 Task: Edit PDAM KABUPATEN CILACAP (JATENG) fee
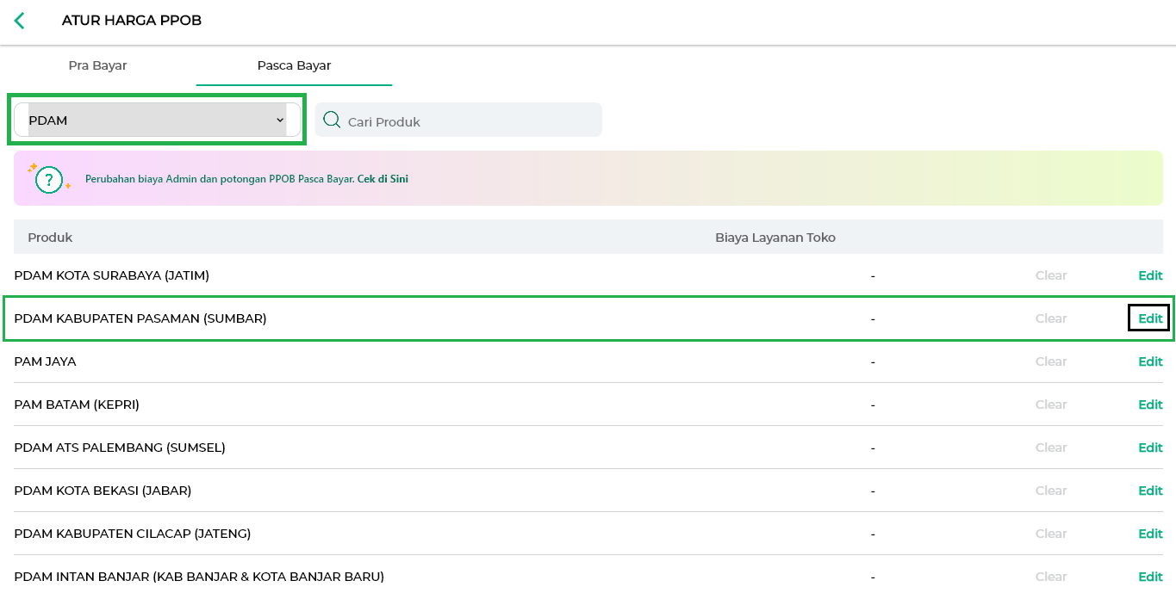(1150, 534)
